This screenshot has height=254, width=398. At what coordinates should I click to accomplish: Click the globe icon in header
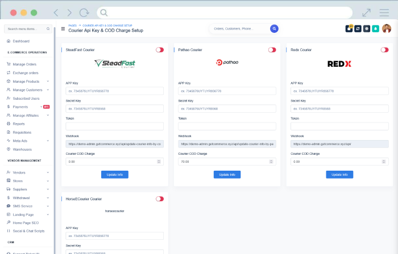point(367,28)
